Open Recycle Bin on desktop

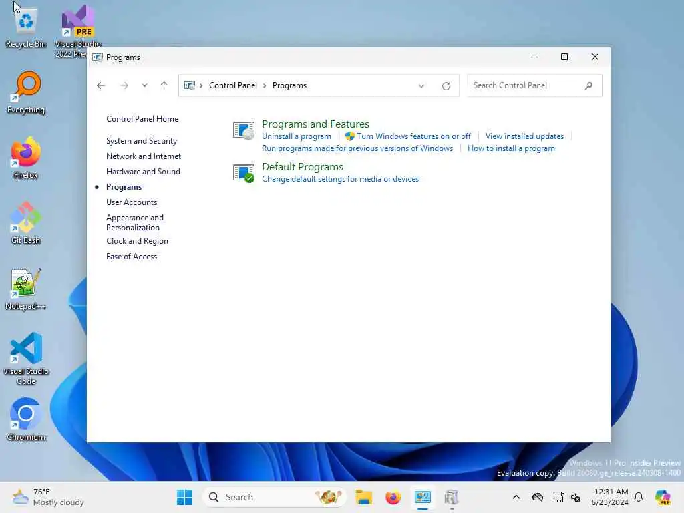(x=26, y=27)
